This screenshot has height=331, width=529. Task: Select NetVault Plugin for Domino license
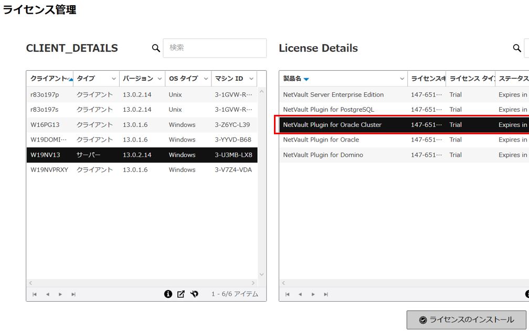pos(404,155)
